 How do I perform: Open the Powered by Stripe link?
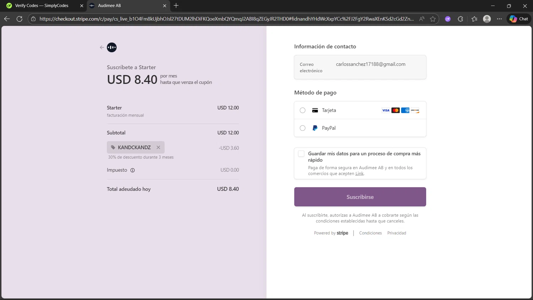click(331, 233)
